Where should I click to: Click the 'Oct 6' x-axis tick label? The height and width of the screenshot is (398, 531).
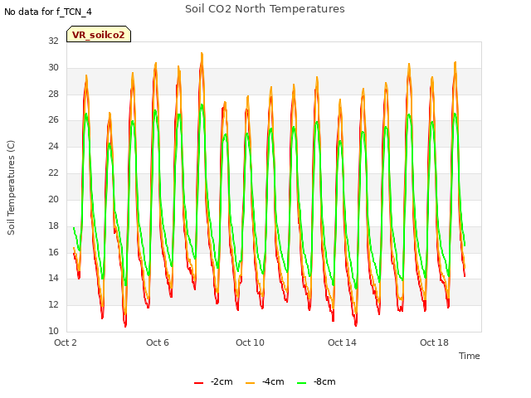coord(158,342)
